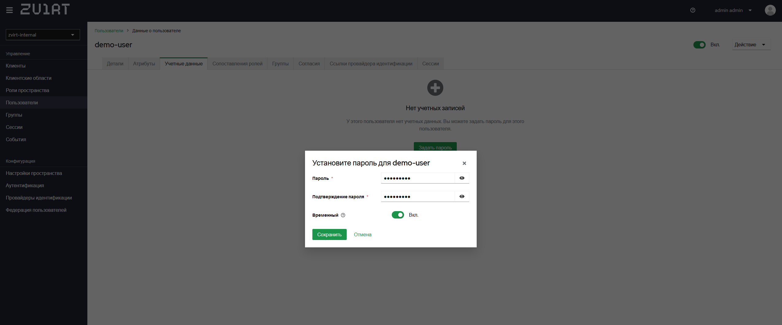
Task: Switch to the Согласия tab
Action: pos(309,64)
